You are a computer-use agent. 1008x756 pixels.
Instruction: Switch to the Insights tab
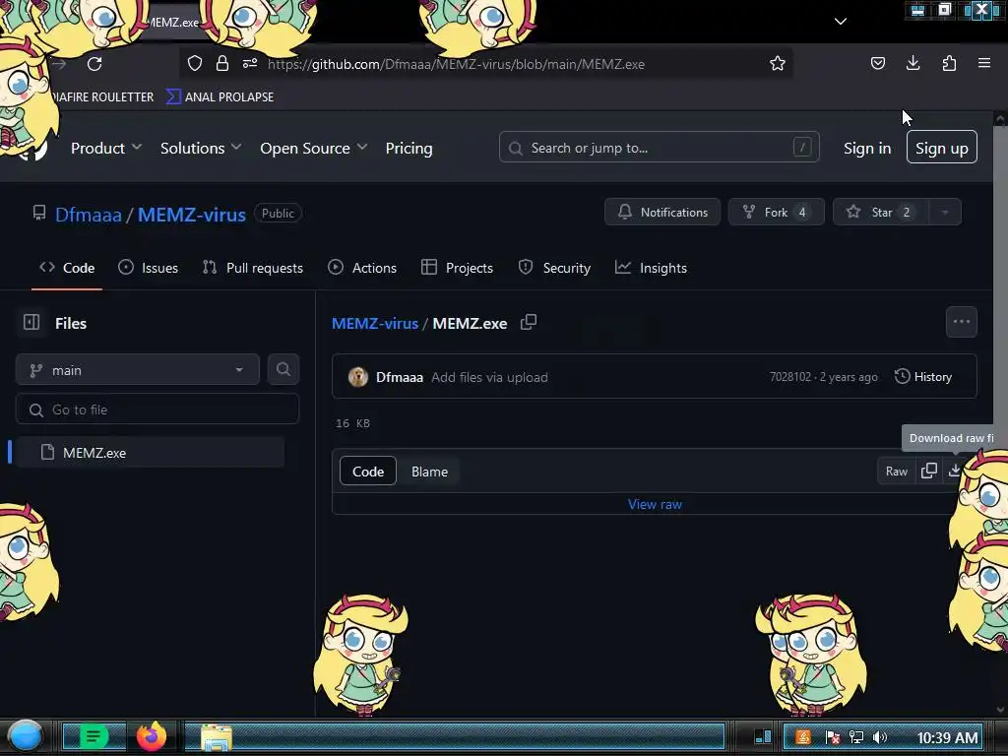coord(651,268)
